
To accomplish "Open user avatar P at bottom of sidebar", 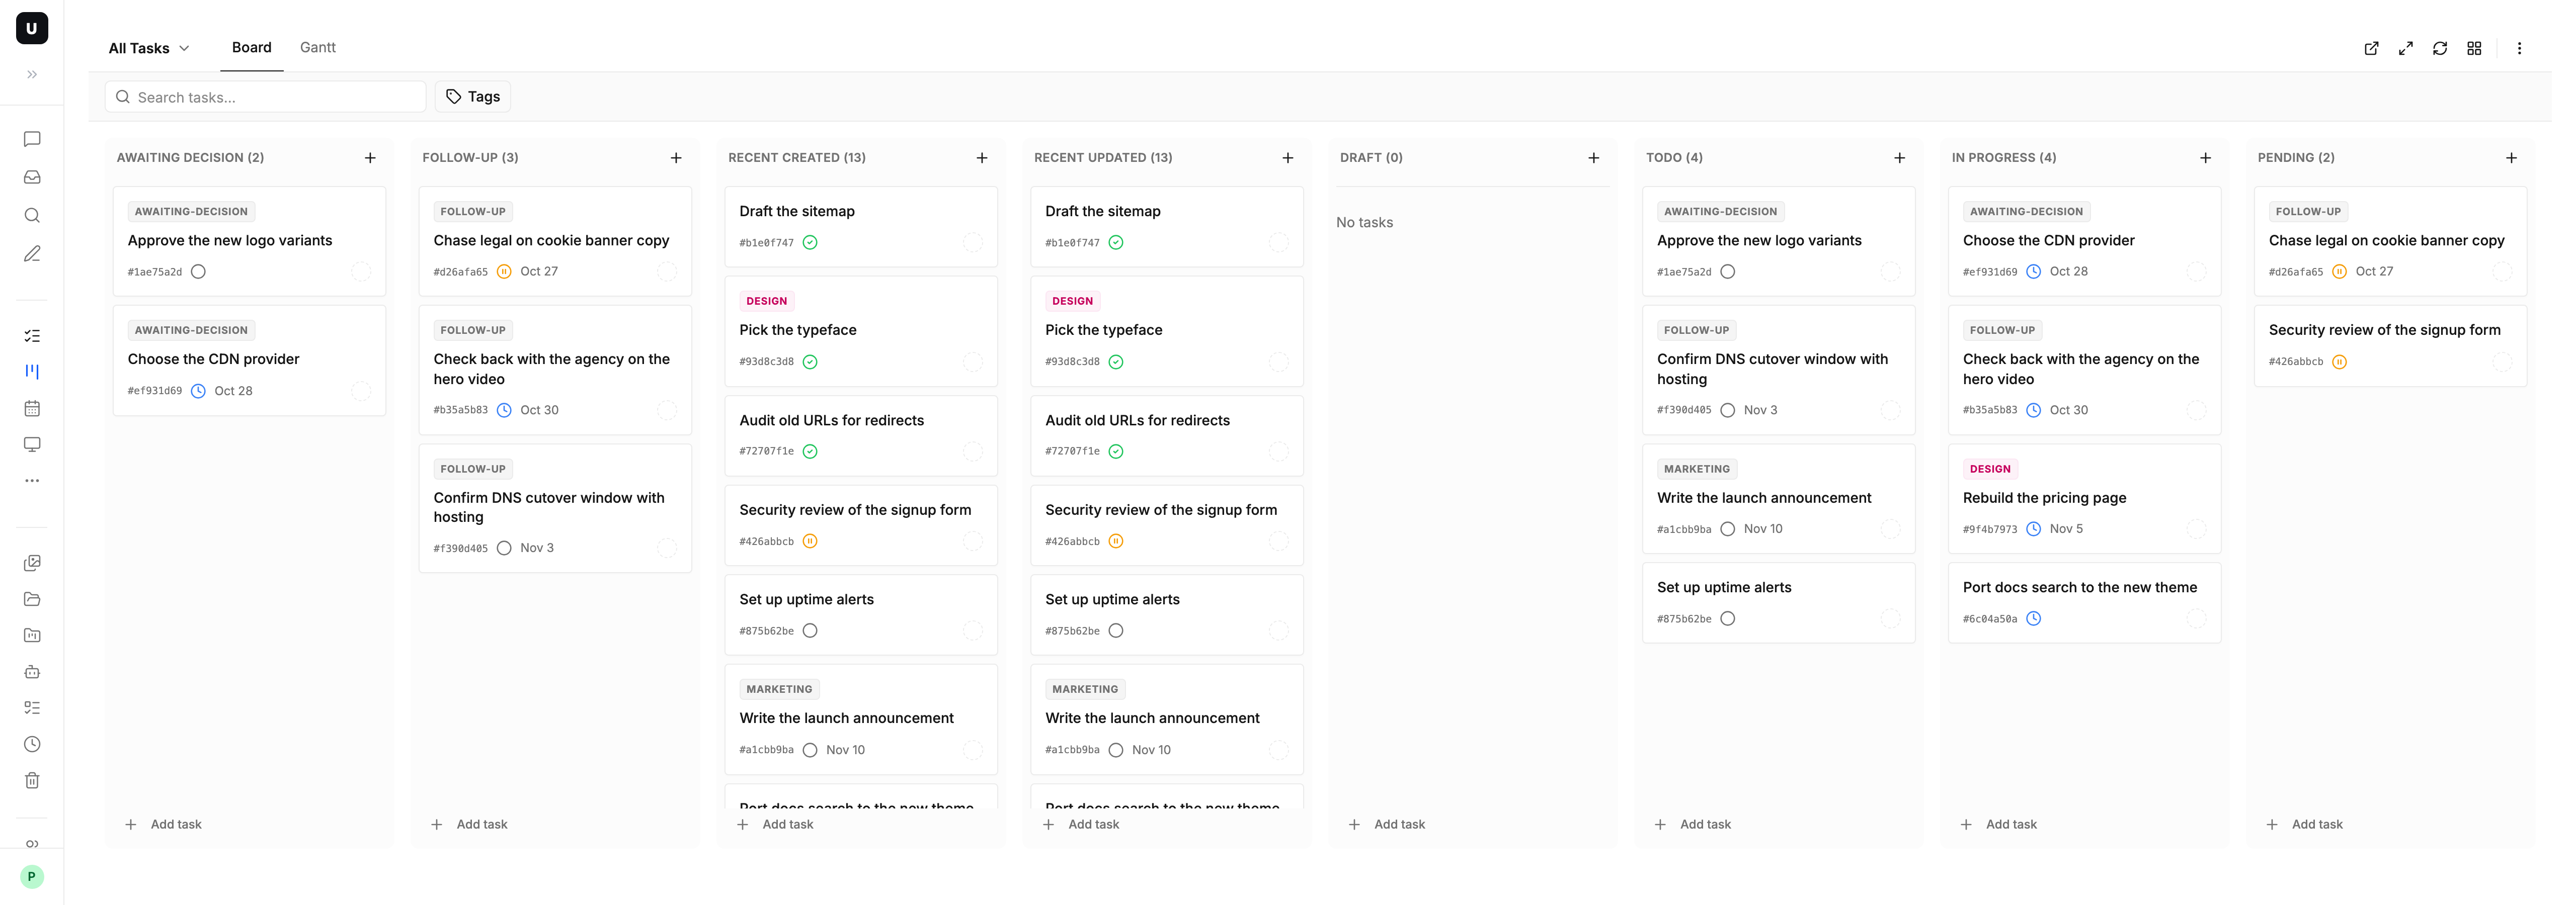I will [32, 876].
